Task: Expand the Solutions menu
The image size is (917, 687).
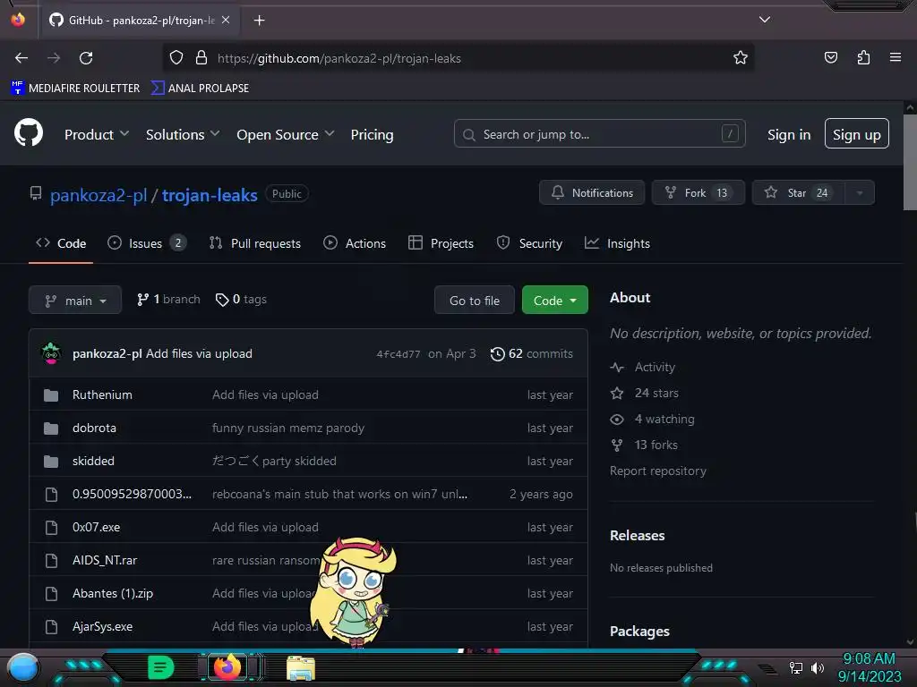Action: tap(183, 134)
